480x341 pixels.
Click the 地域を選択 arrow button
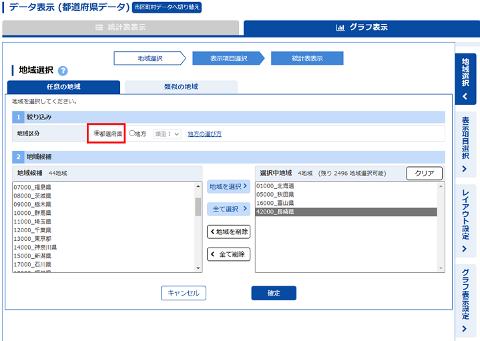point(228,187)
